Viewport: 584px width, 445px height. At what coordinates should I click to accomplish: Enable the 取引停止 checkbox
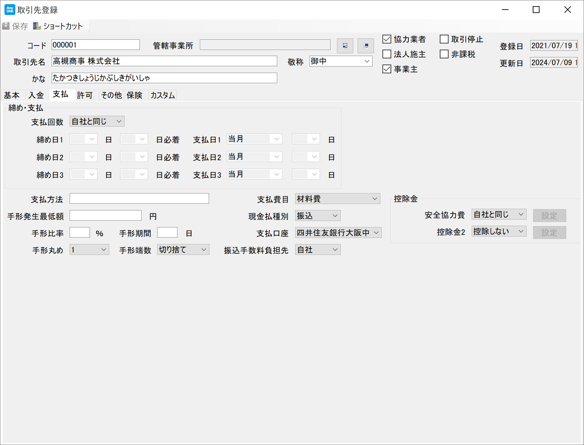click(x=444, y=39)
